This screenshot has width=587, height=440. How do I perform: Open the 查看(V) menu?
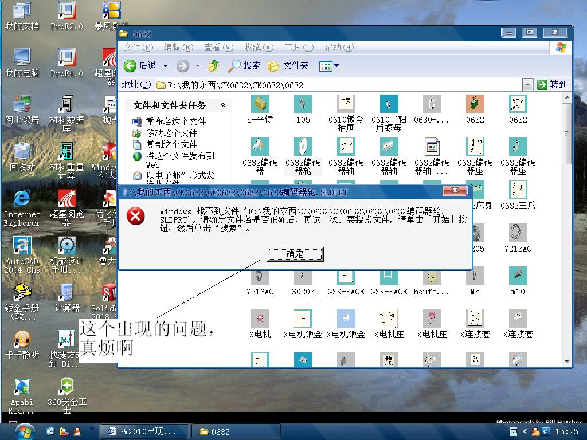pyautogui.click(x=218, y=47)
